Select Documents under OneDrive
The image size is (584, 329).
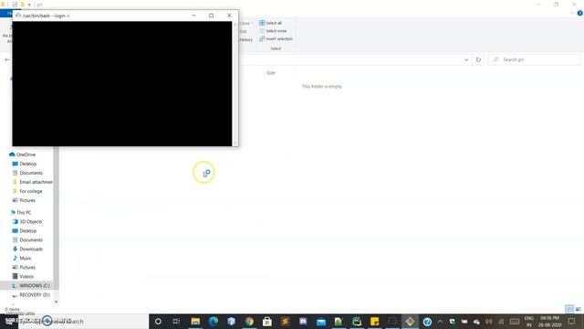(x=27, y=173)
